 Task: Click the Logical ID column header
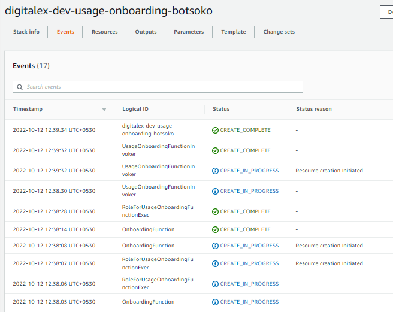click(135, 109)
